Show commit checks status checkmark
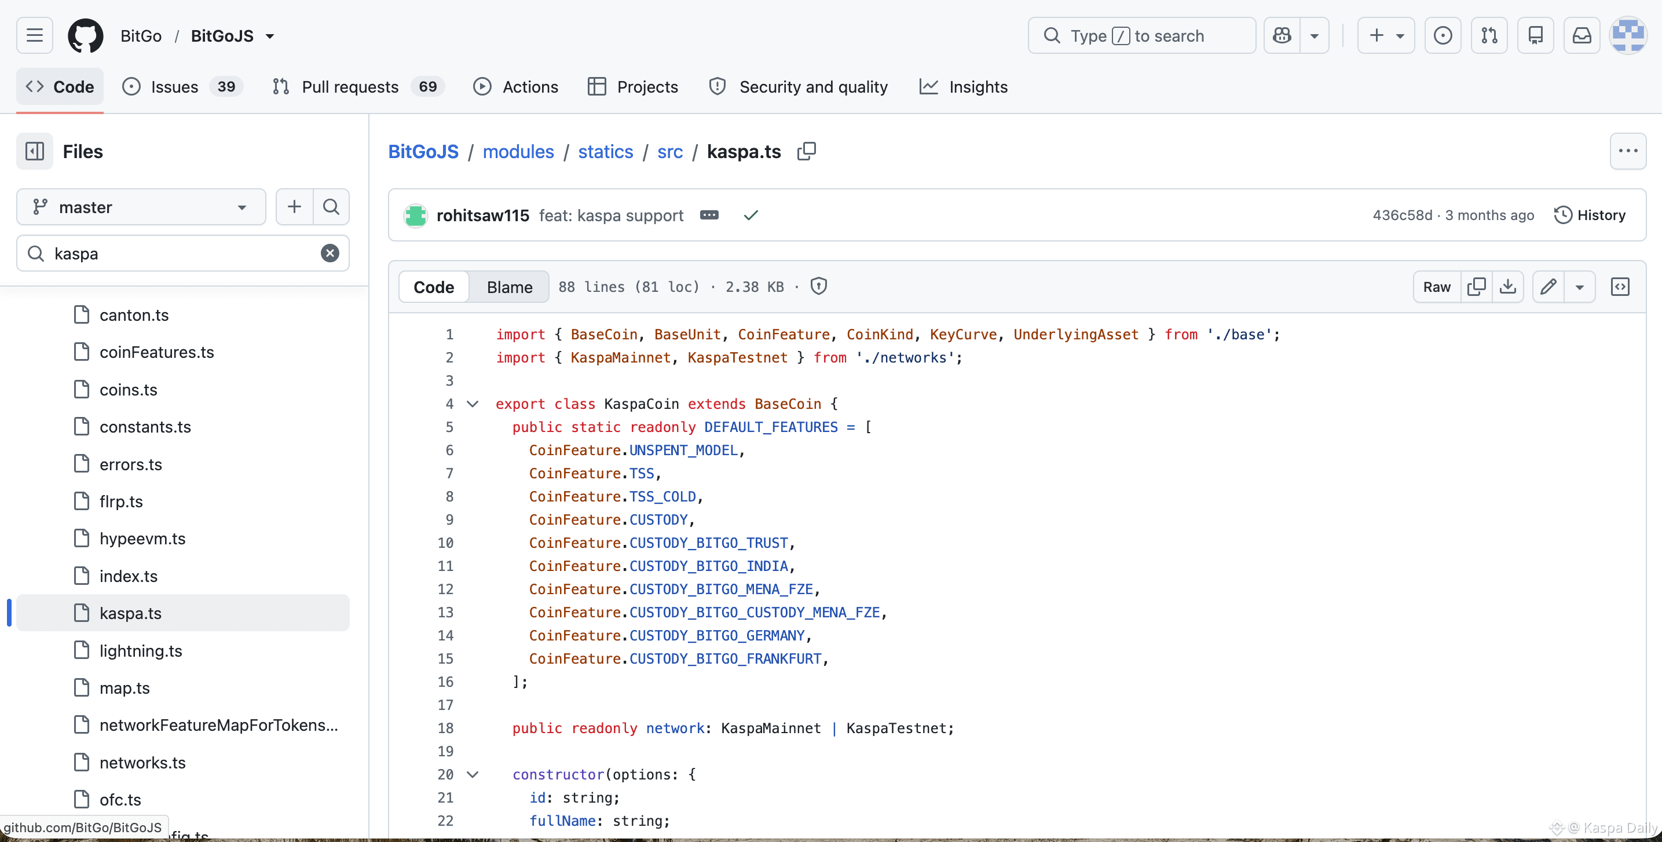This screenshot has height=842, width=1662. point(751,215)
